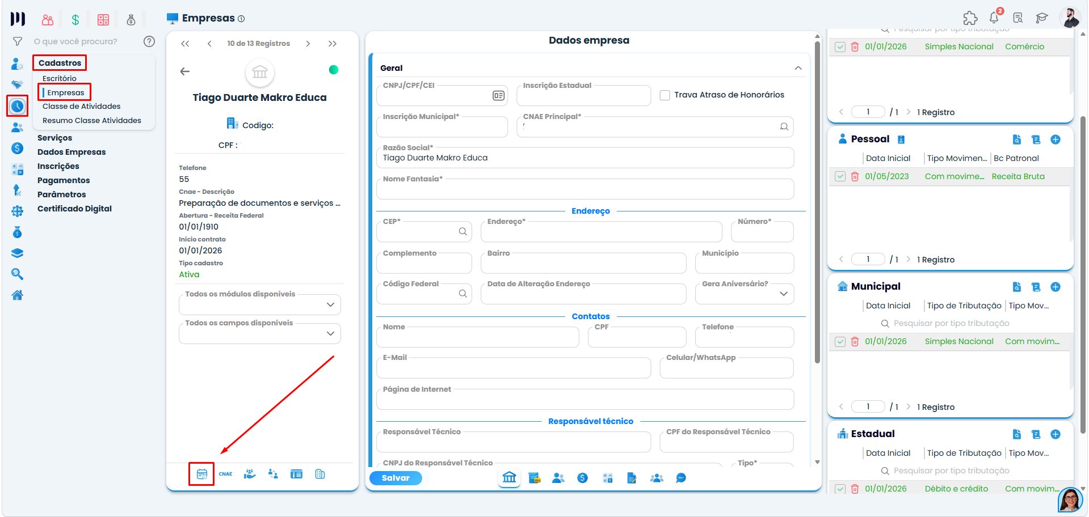Screen dimensions: 1089x517
Task: Delete the 01/05/2023 Pessoal record
Action: pyautogui.click(x=855, y=176)
